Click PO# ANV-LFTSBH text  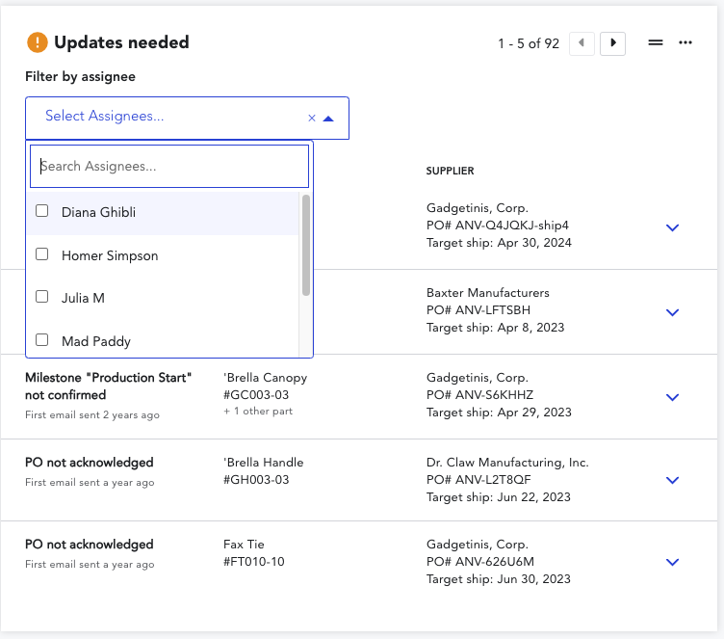[478, 309]
